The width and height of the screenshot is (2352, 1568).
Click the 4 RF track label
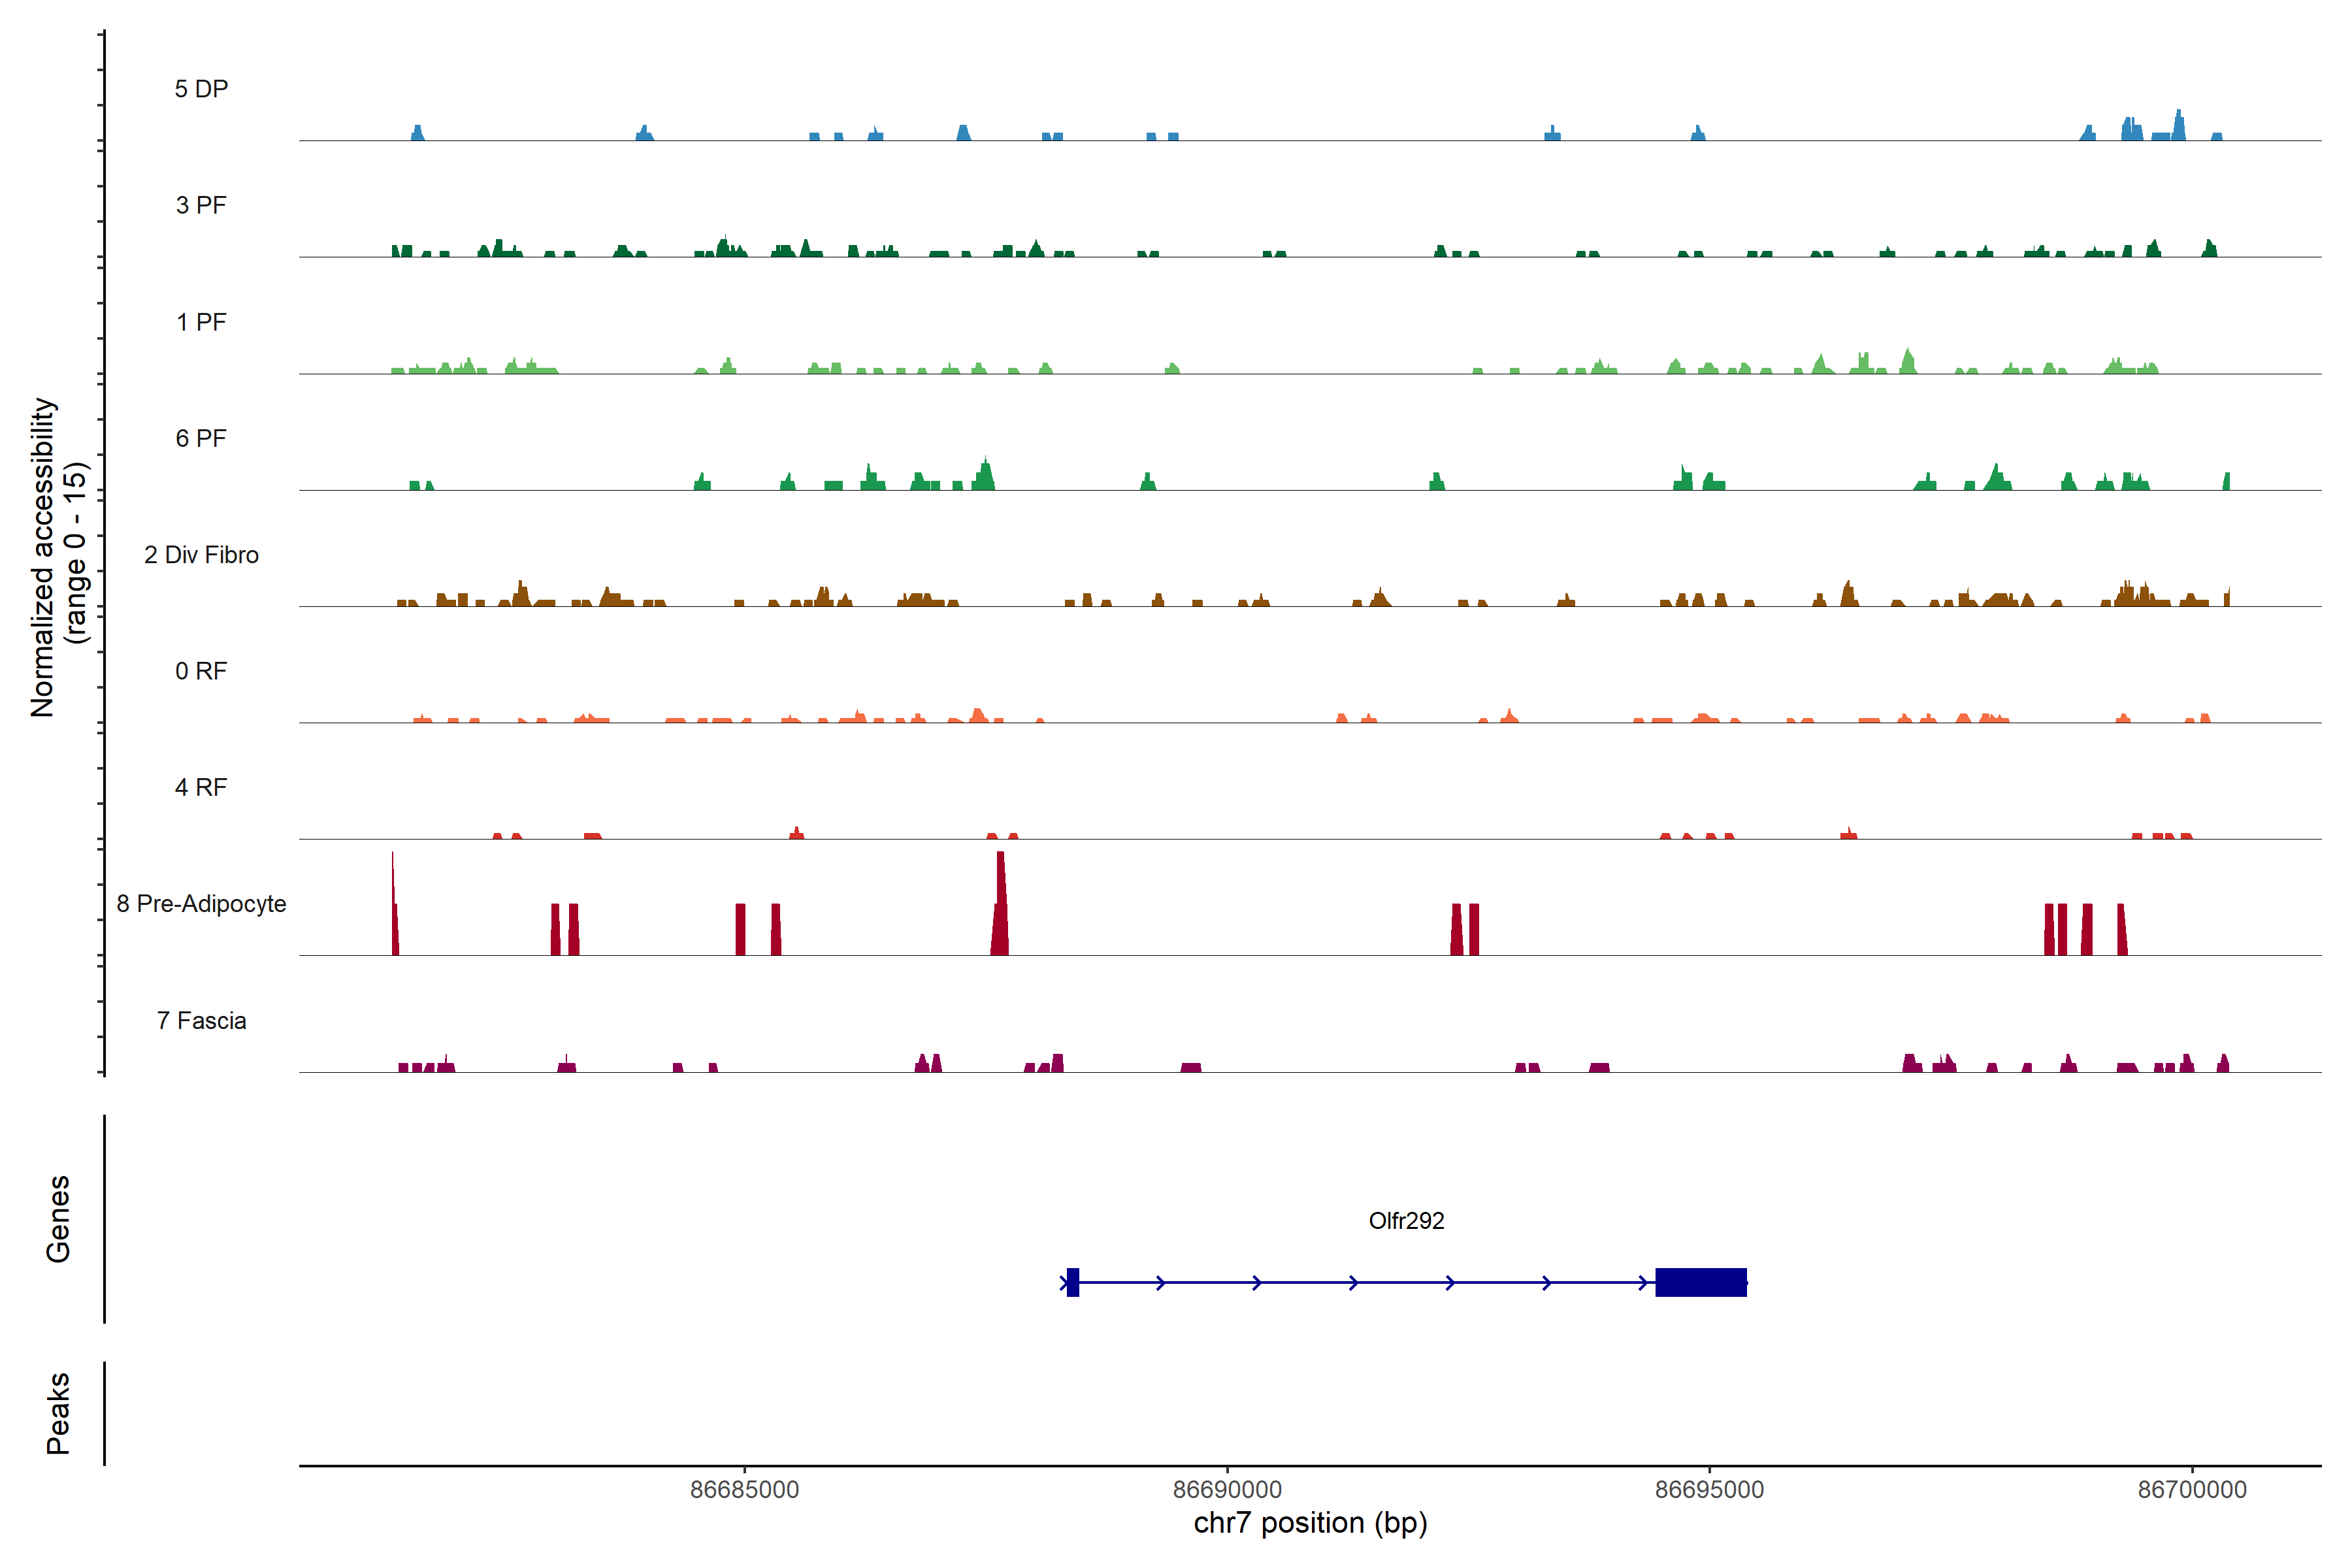[201, 787]
